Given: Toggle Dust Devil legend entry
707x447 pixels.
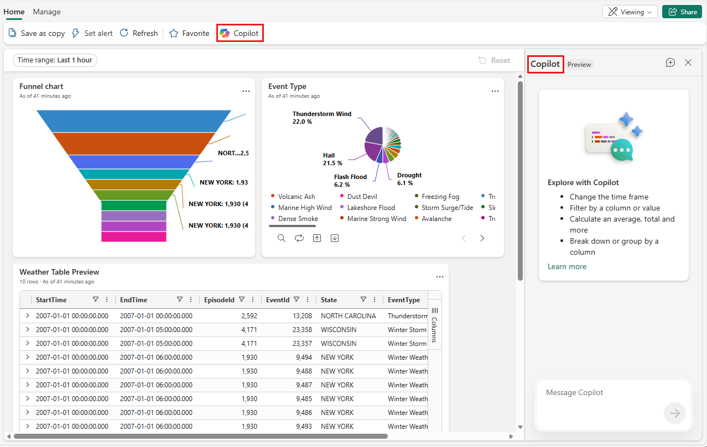Looking at the screenshot, I should coord(362,197).
